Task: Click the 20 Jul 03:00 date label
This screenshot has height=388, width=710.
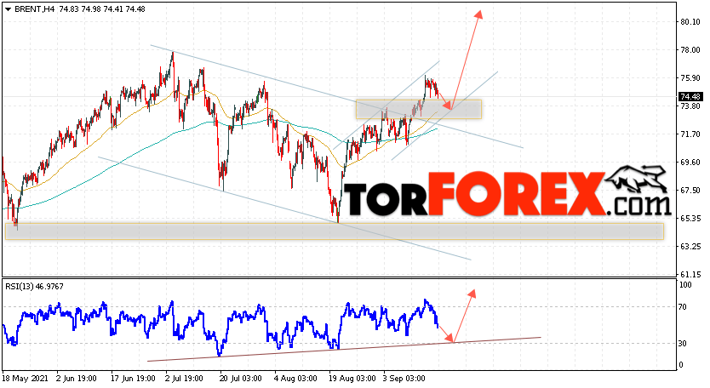Action: 240,379
